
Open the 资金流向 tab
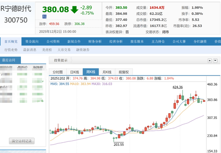[32, 41]
